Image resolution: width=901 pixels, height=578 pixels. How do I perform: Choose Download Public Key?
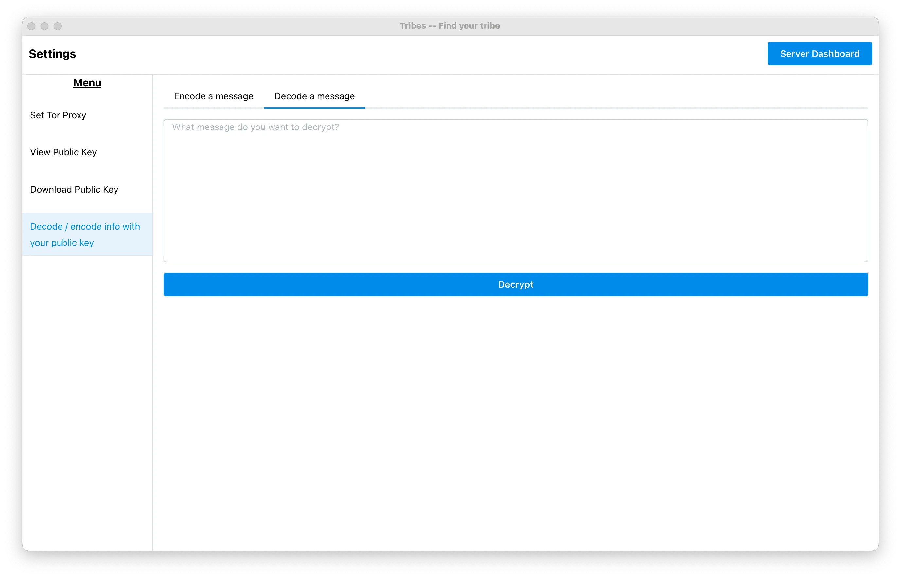pos(74,190)
